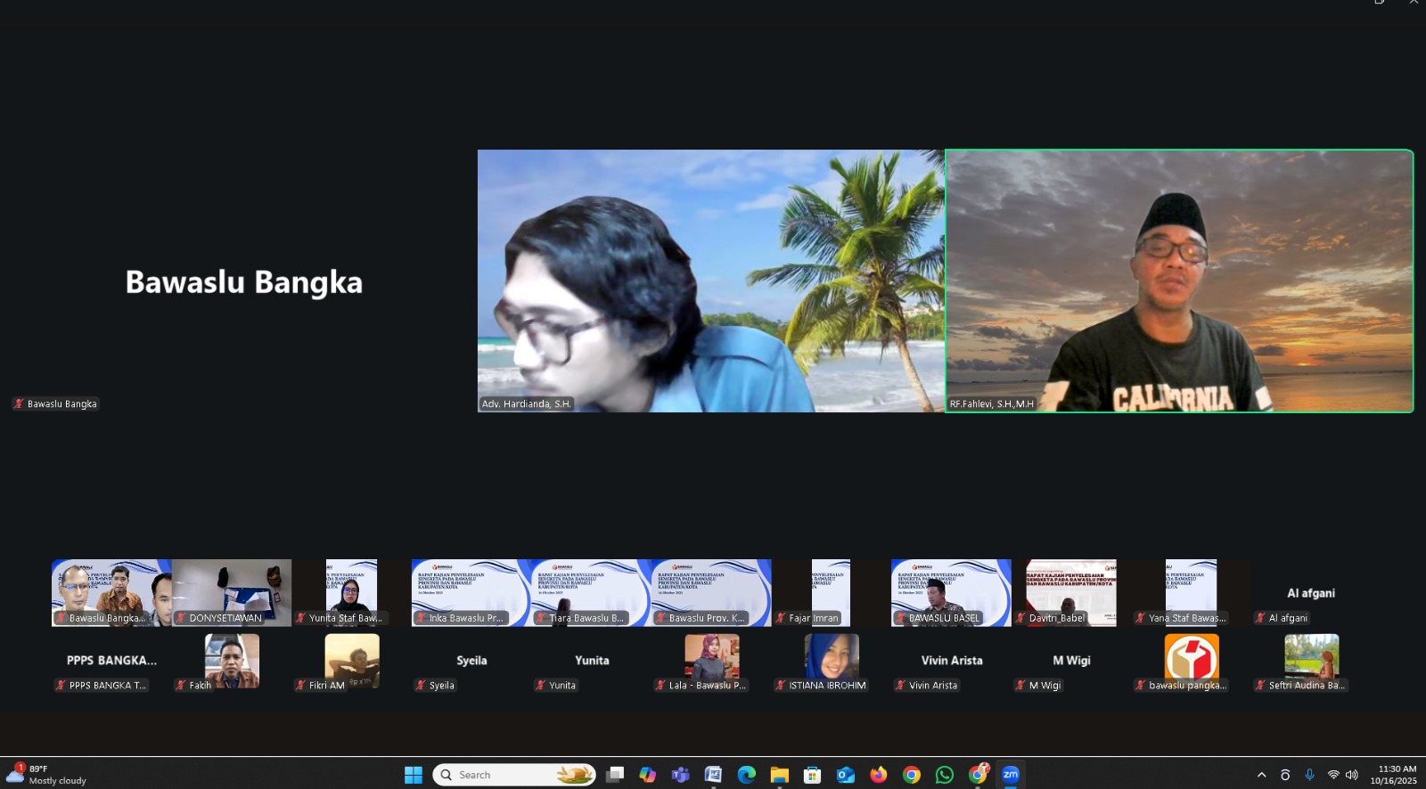Click the Windows Start button
1426x789 pixels.
(x=414, y=775)
